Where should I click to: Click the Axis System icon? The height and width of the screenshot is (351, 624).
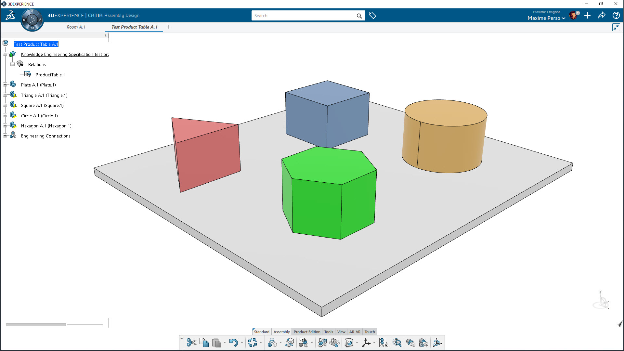click(x=366, y=343)
